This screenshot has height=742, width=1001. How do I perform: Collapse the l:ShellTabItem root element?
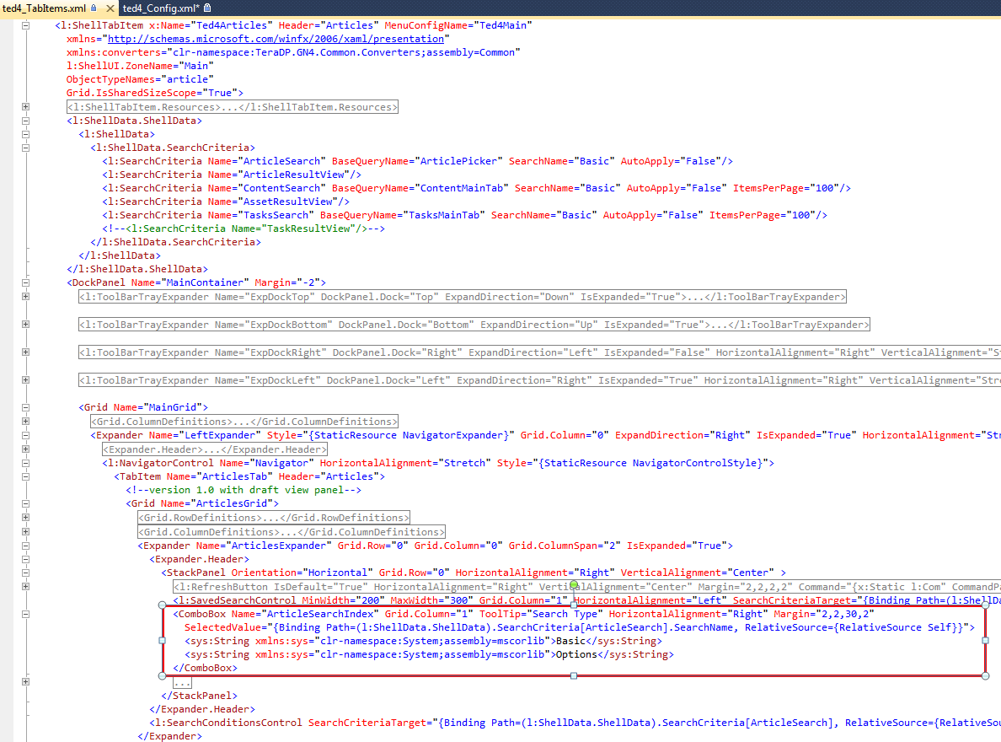(x=25, y=25)
